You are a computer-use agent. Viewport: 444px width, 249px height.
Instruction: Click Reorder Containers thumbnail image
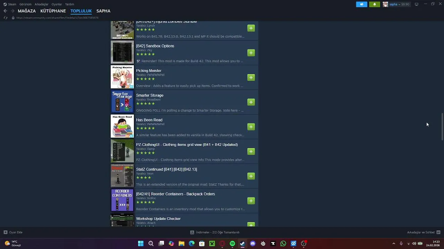point(122,200)
